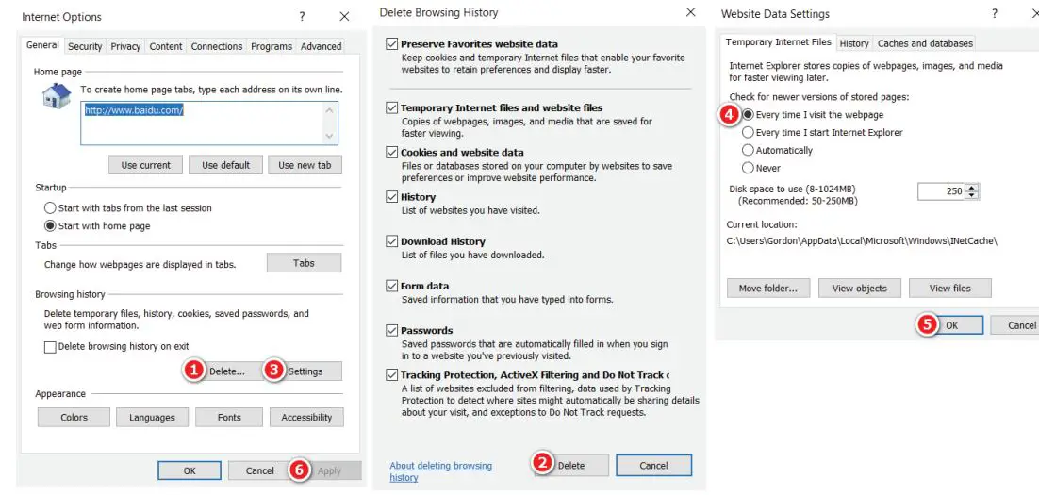Image resolution: width=1039 pixels, height=495 pixels.
Task: Open the Advanced tab
Action: [x=321, y=46]
